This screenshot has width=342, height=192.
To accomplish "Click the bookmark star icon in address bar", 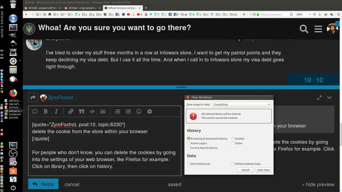I will [320, 15].
